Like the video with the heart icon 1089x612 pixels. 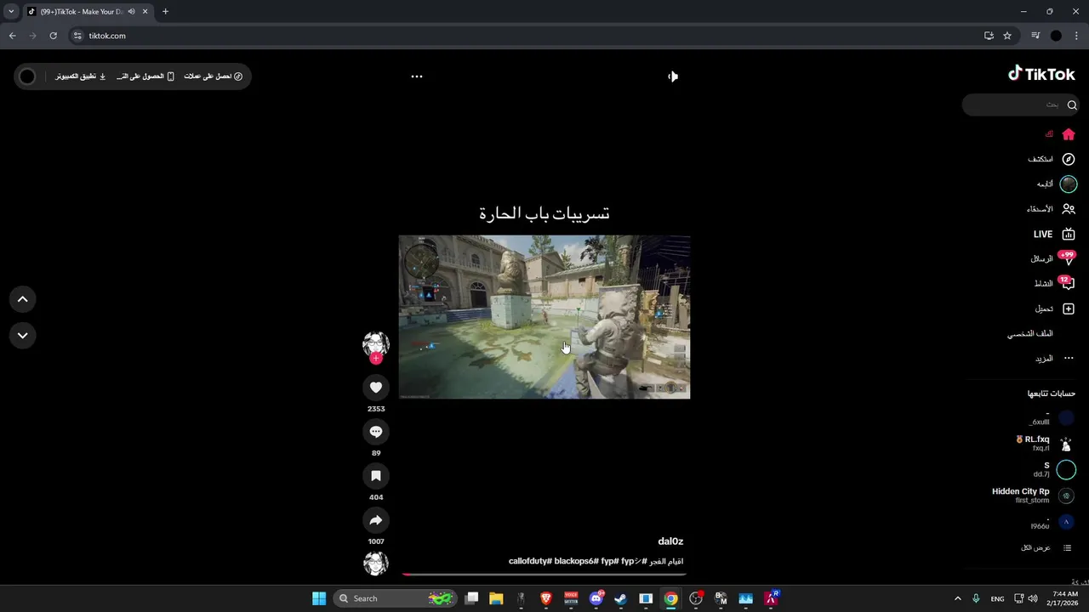(x=376, y=388)
